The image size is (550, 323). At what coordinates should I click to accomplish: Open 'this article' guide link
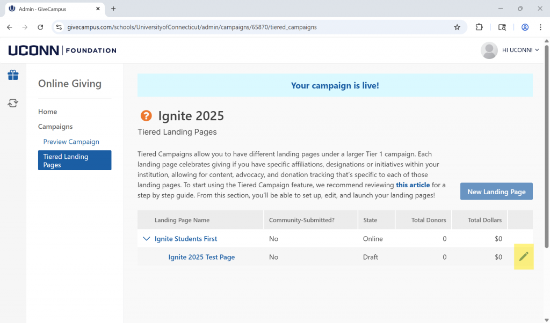click(x=412, y=185)
